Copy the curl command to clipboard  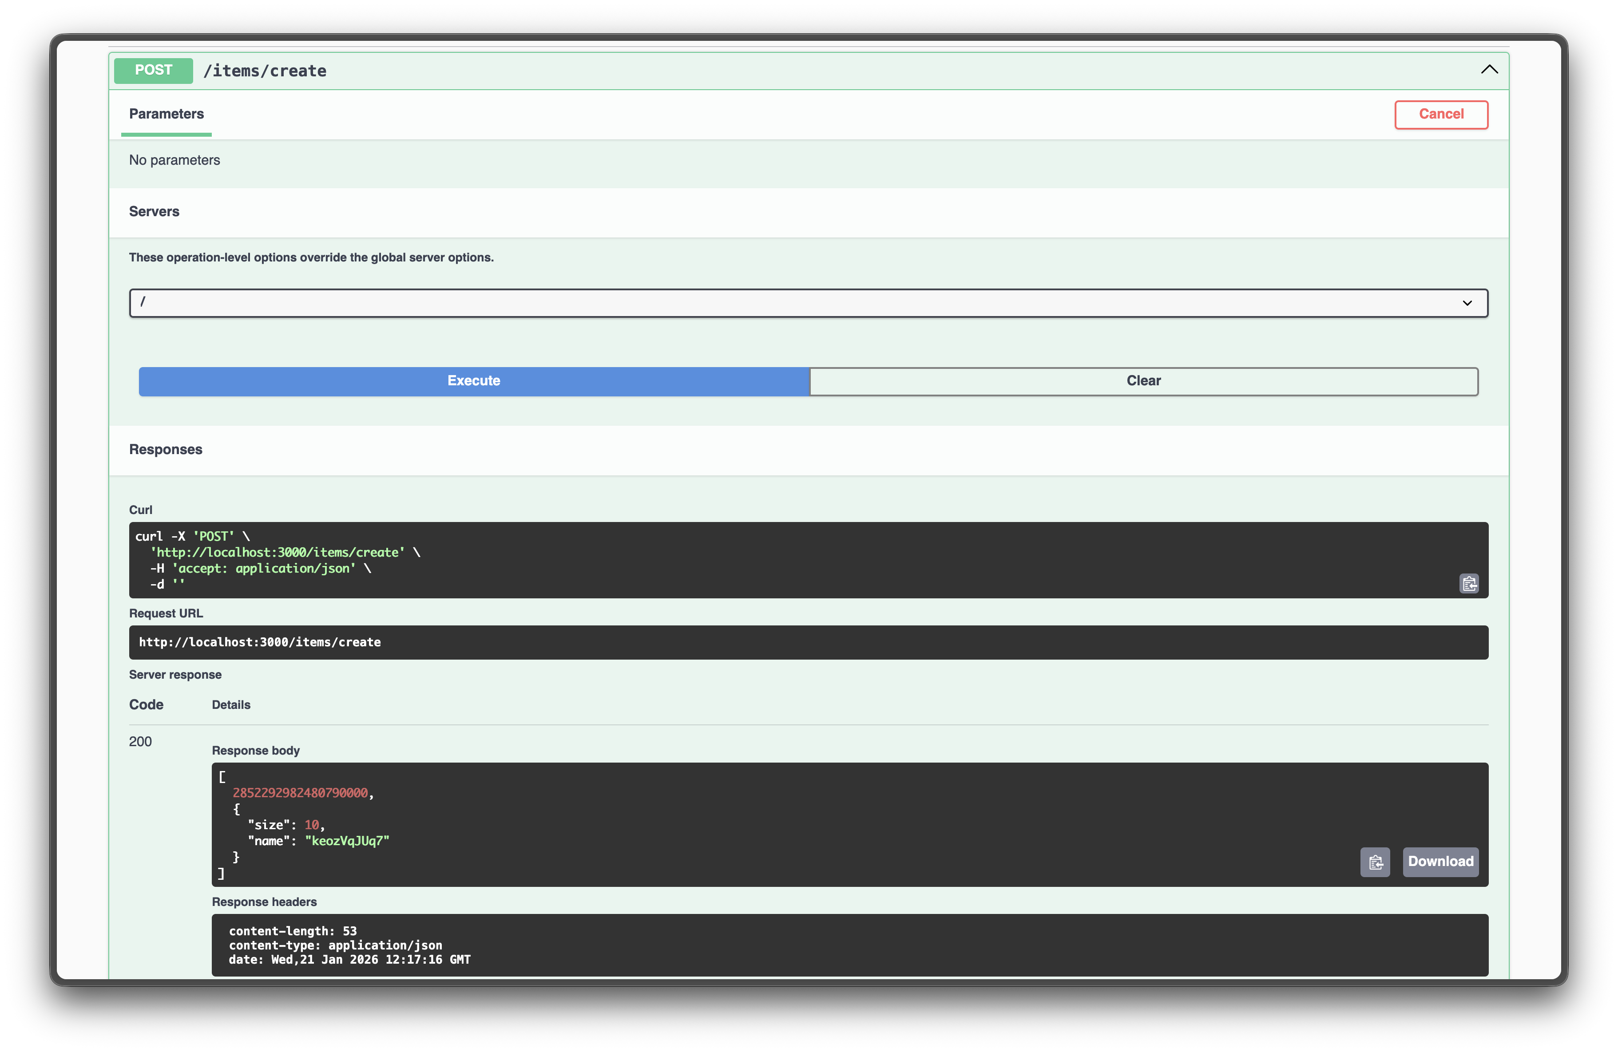pyautogui.click(x=1469, y=584)
